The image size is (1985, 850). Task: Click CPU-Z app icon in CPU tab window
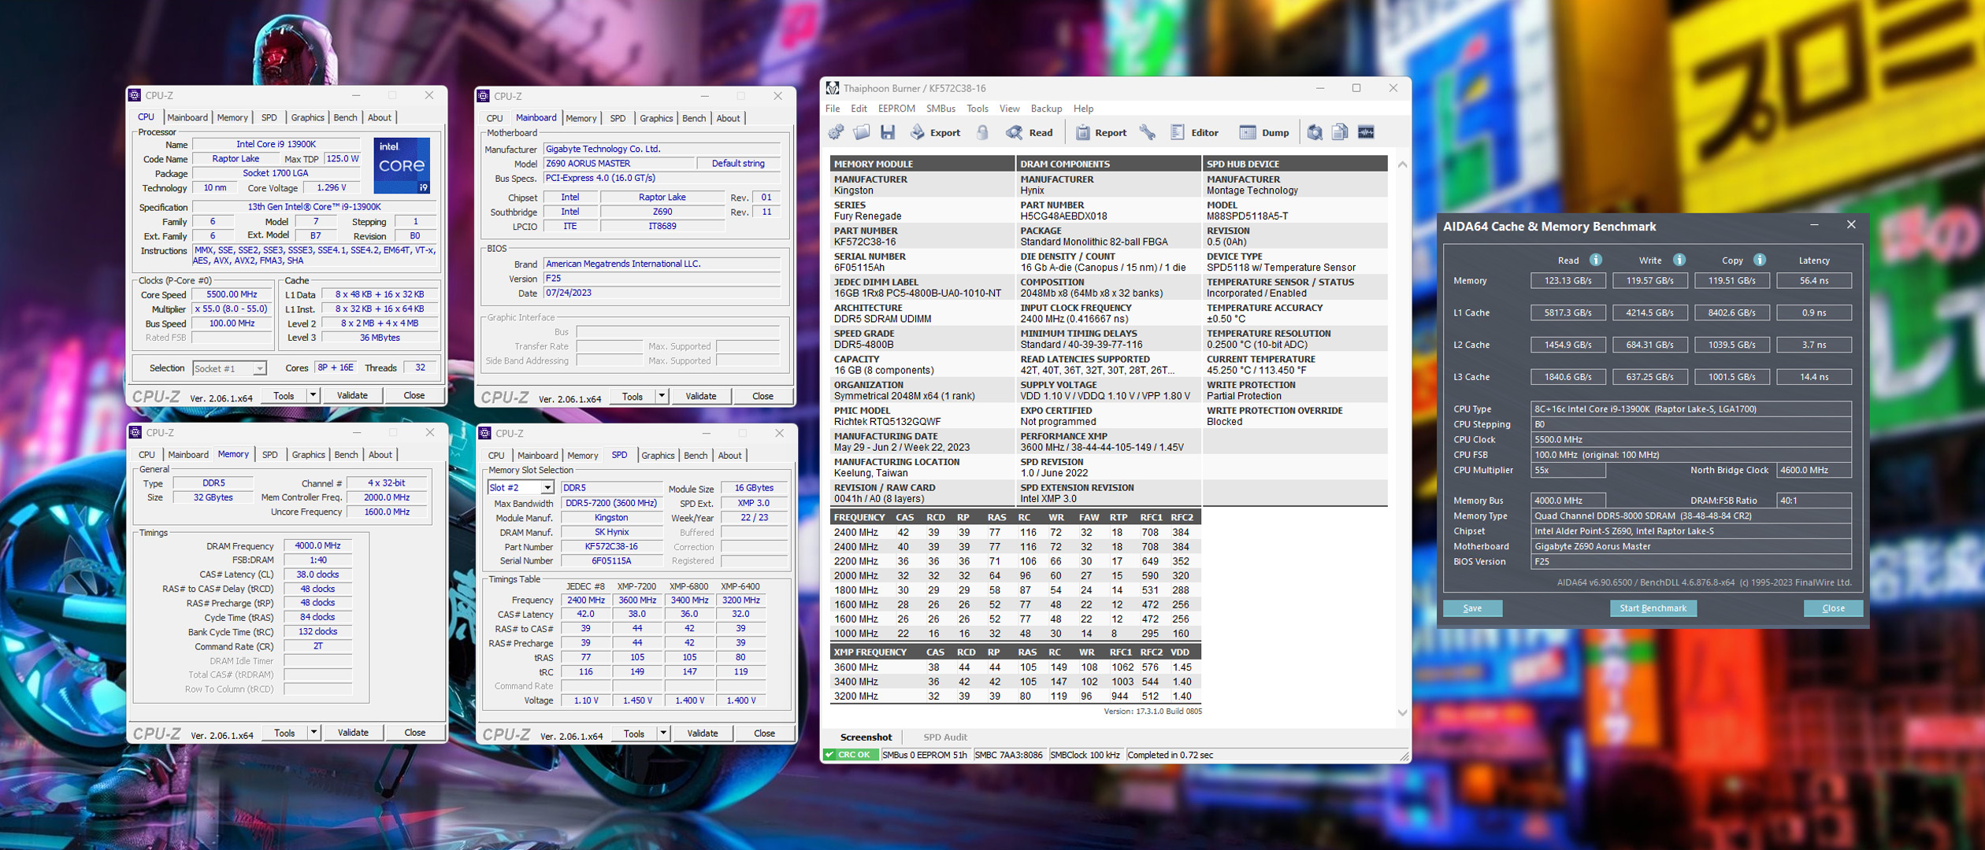135,95
